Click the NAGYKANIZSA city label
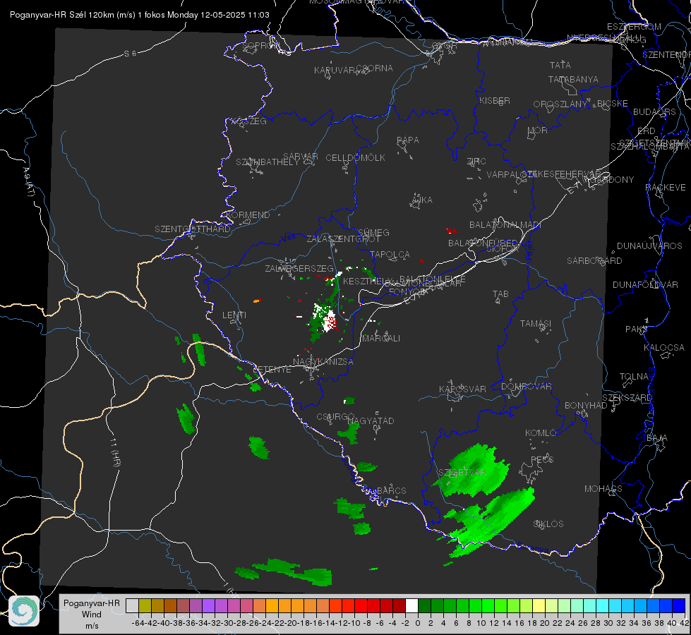691x635 pixels. tap(323, 362)
